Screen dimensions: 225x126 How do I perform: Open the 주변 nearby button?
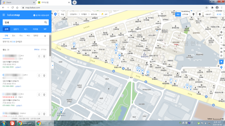coord(62,14)
